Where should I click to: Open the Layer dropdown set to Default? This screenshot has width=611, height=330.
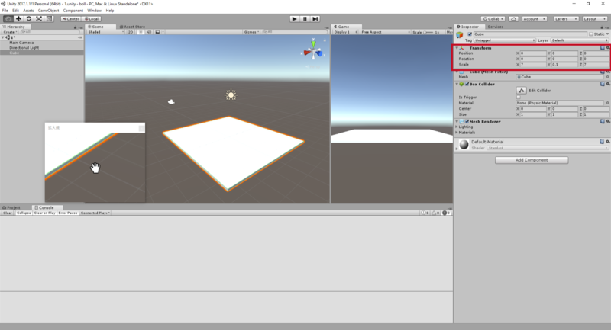click(580, 40)
